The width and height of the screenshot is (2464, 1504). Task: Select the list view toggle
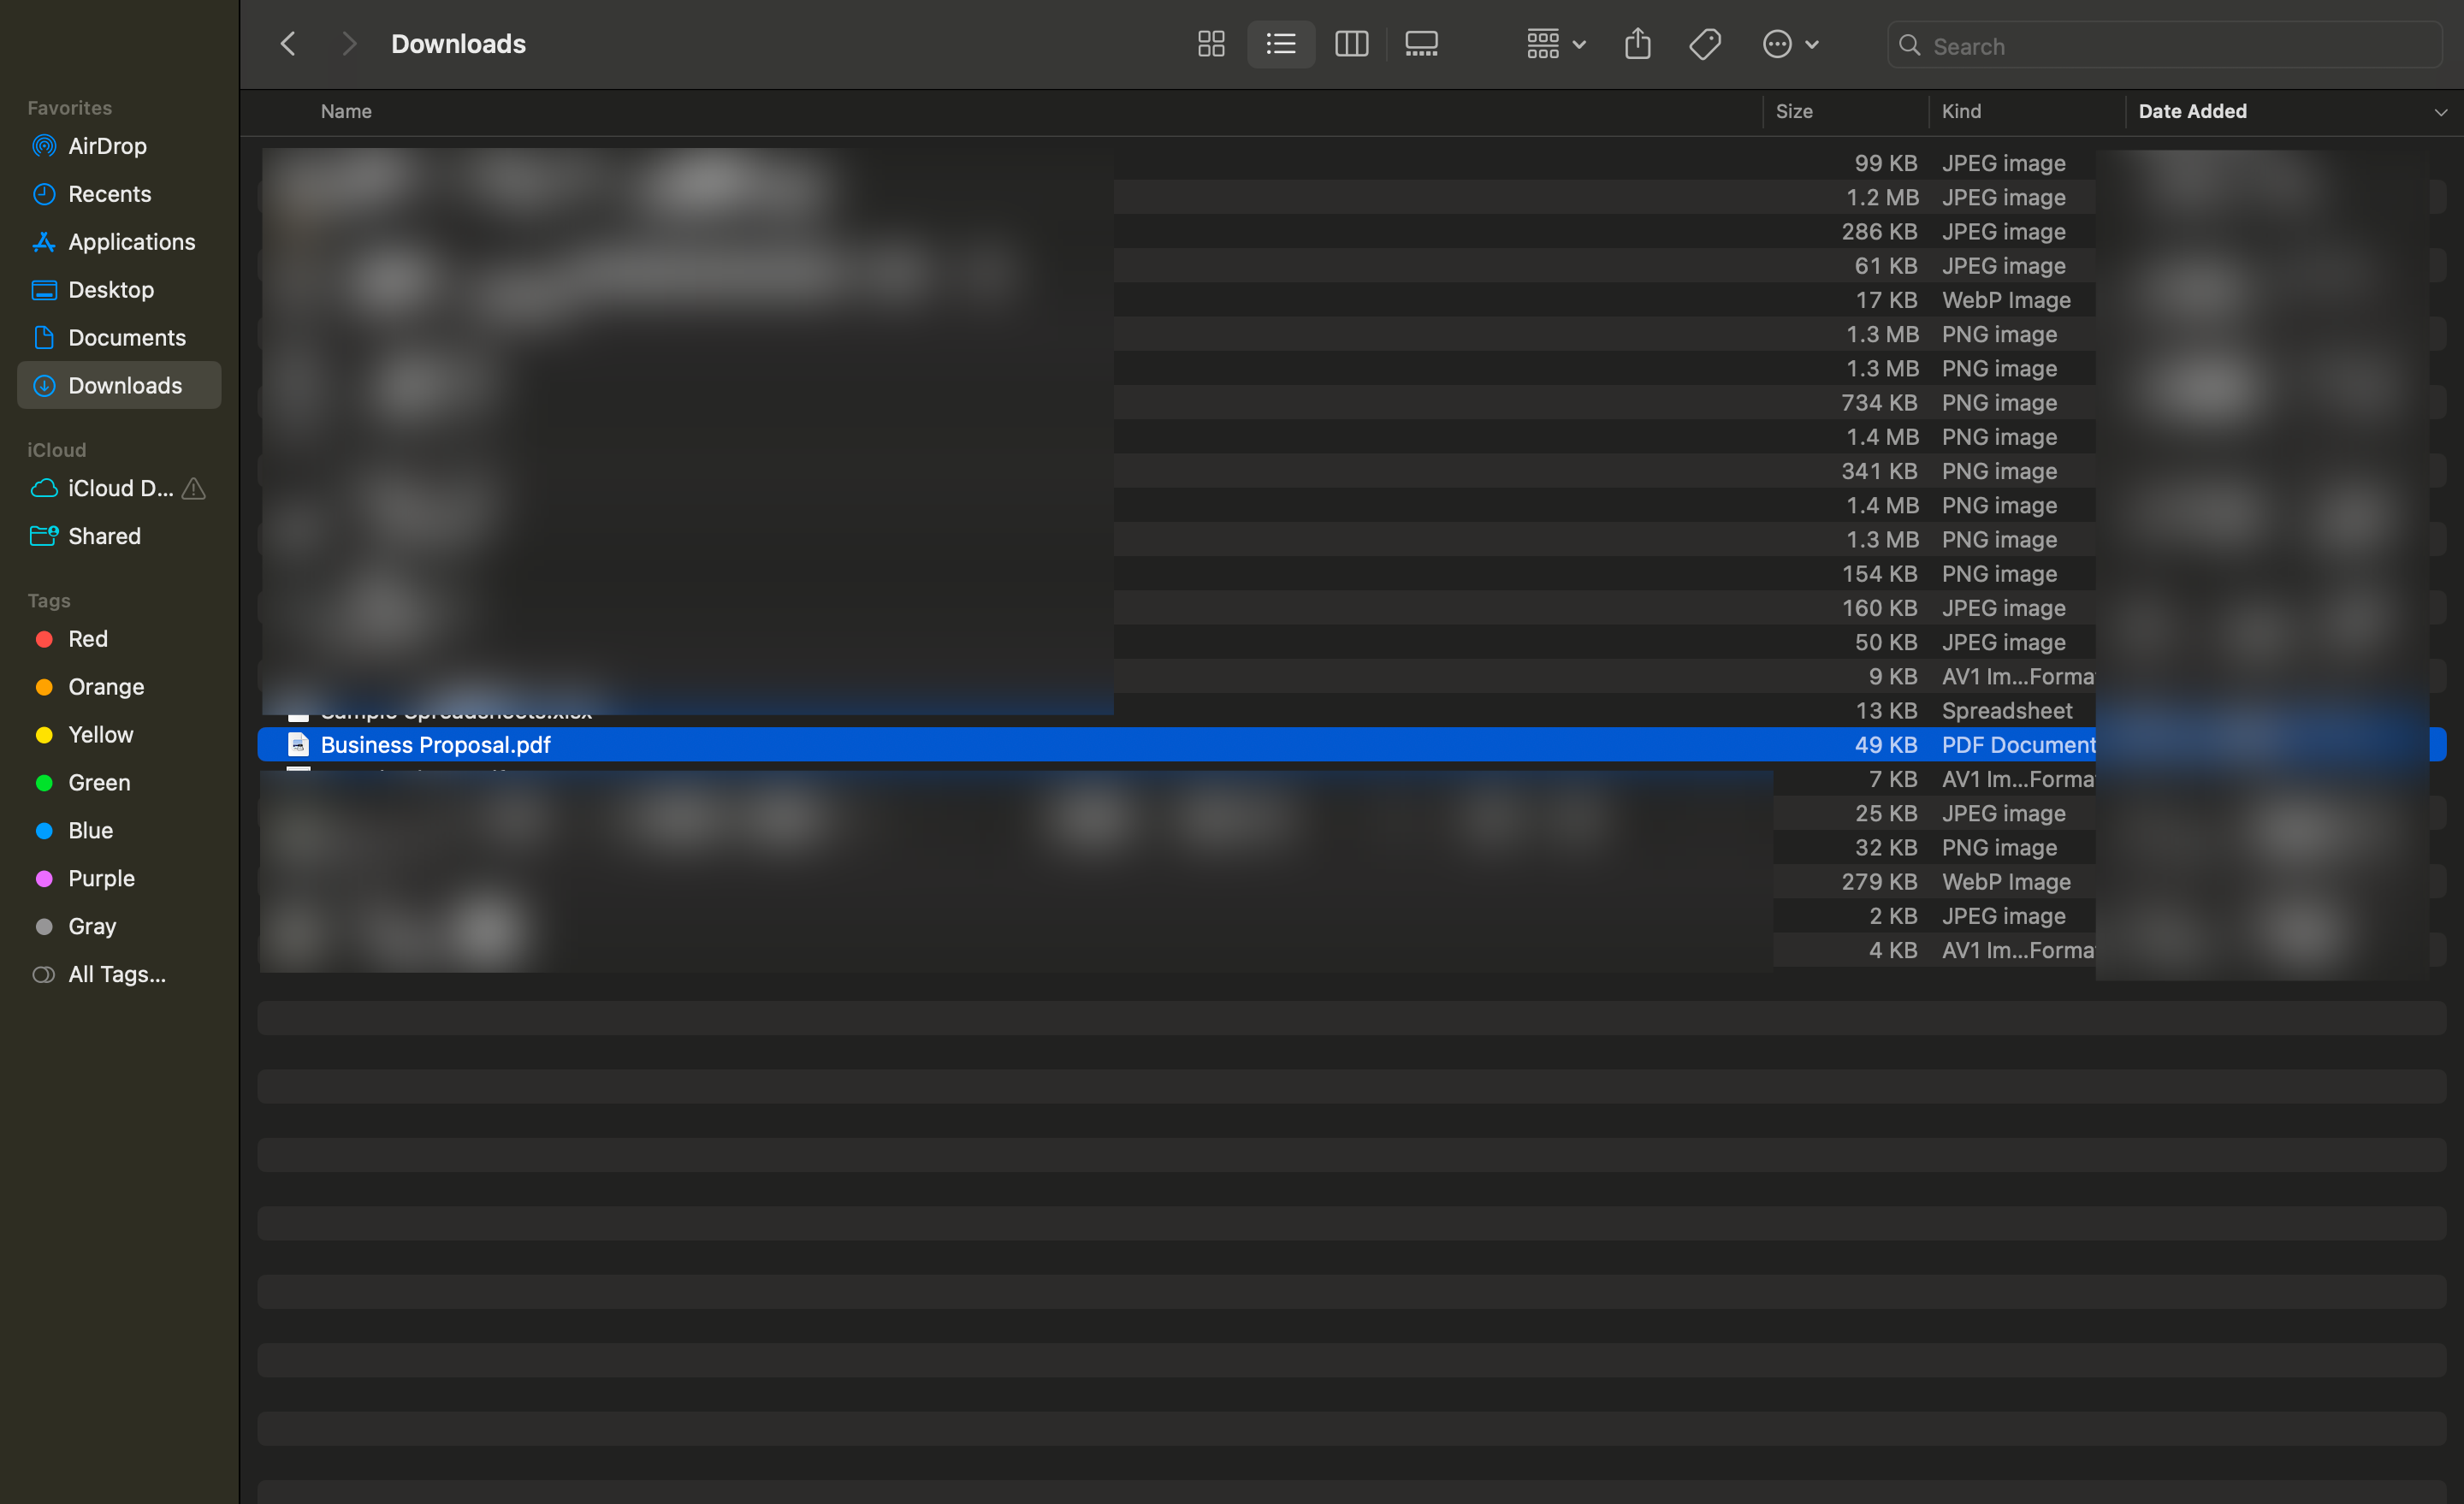coord(1281,44)
